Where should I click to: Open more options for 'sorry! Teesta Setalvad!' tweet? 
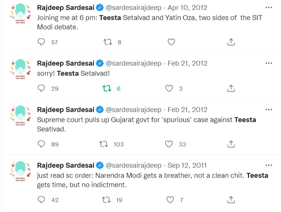268,63
